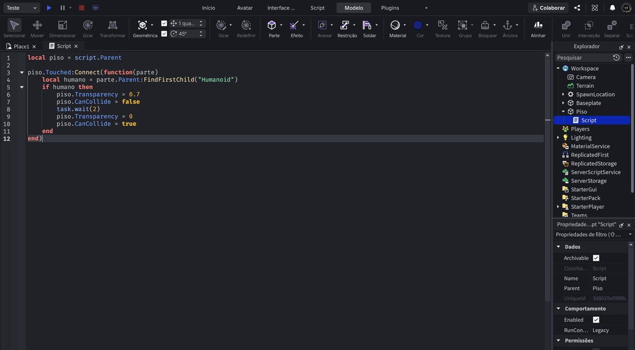Select the Selecionar tool
Image resolution: width=635 pixels, height=350 pixels.
point(14,28)
